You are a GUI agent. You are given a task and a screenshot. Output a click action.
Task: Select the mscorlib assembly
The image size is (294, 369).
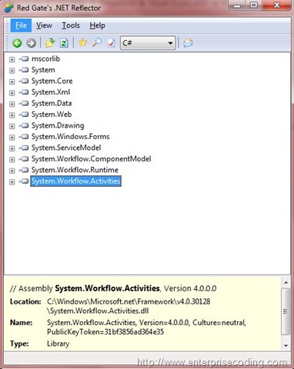click(x=45, y=58)
